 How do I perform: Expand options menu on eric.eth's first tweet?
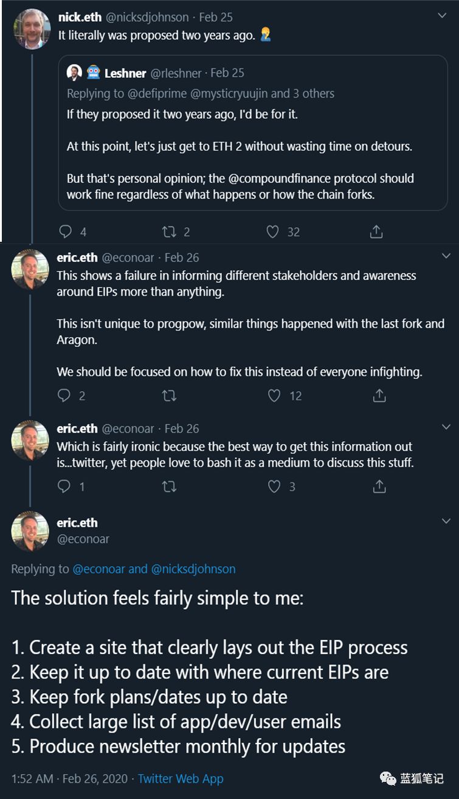[446, 256]
